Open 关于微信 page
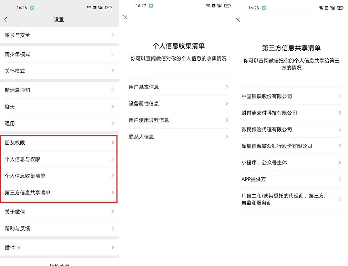 pos(60,212)
